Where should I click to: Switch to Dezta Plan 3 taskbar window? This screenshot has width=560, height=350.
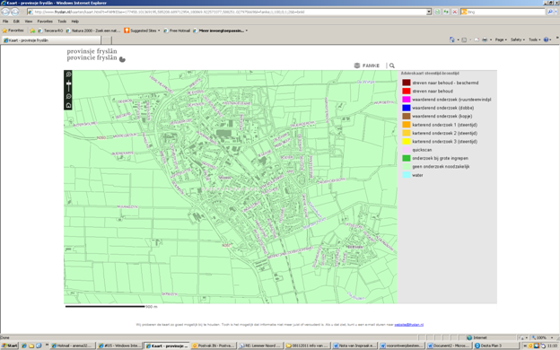495,346
